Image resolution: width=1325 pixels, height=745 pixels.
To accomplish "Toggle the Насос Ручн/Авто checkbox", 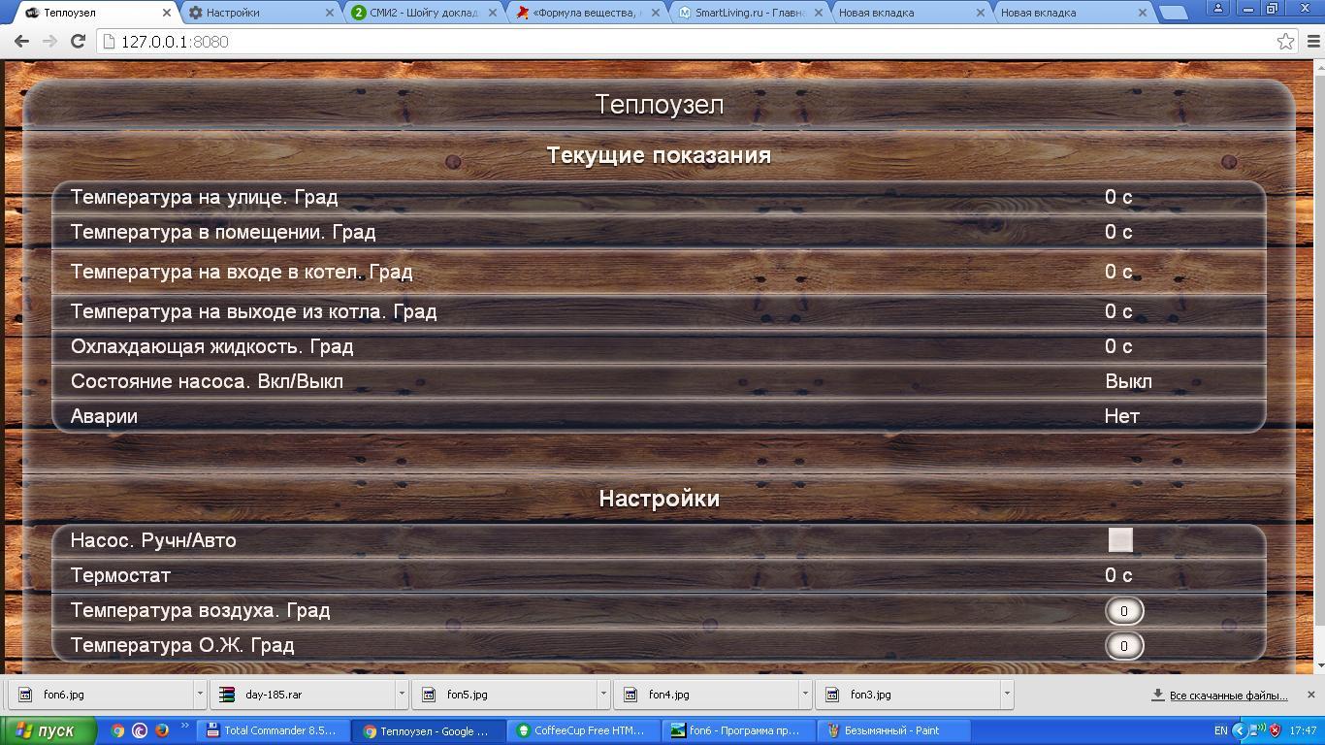I will pos(1120,540).
